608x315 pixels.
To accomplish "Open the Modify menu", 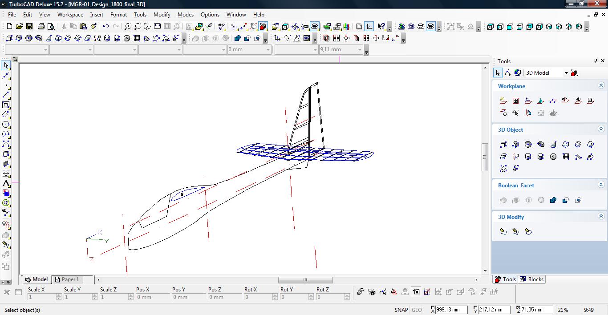I will 162,15.
